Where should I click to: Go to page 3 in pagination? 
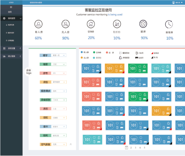pyautogui.click(x=136, y=148)
